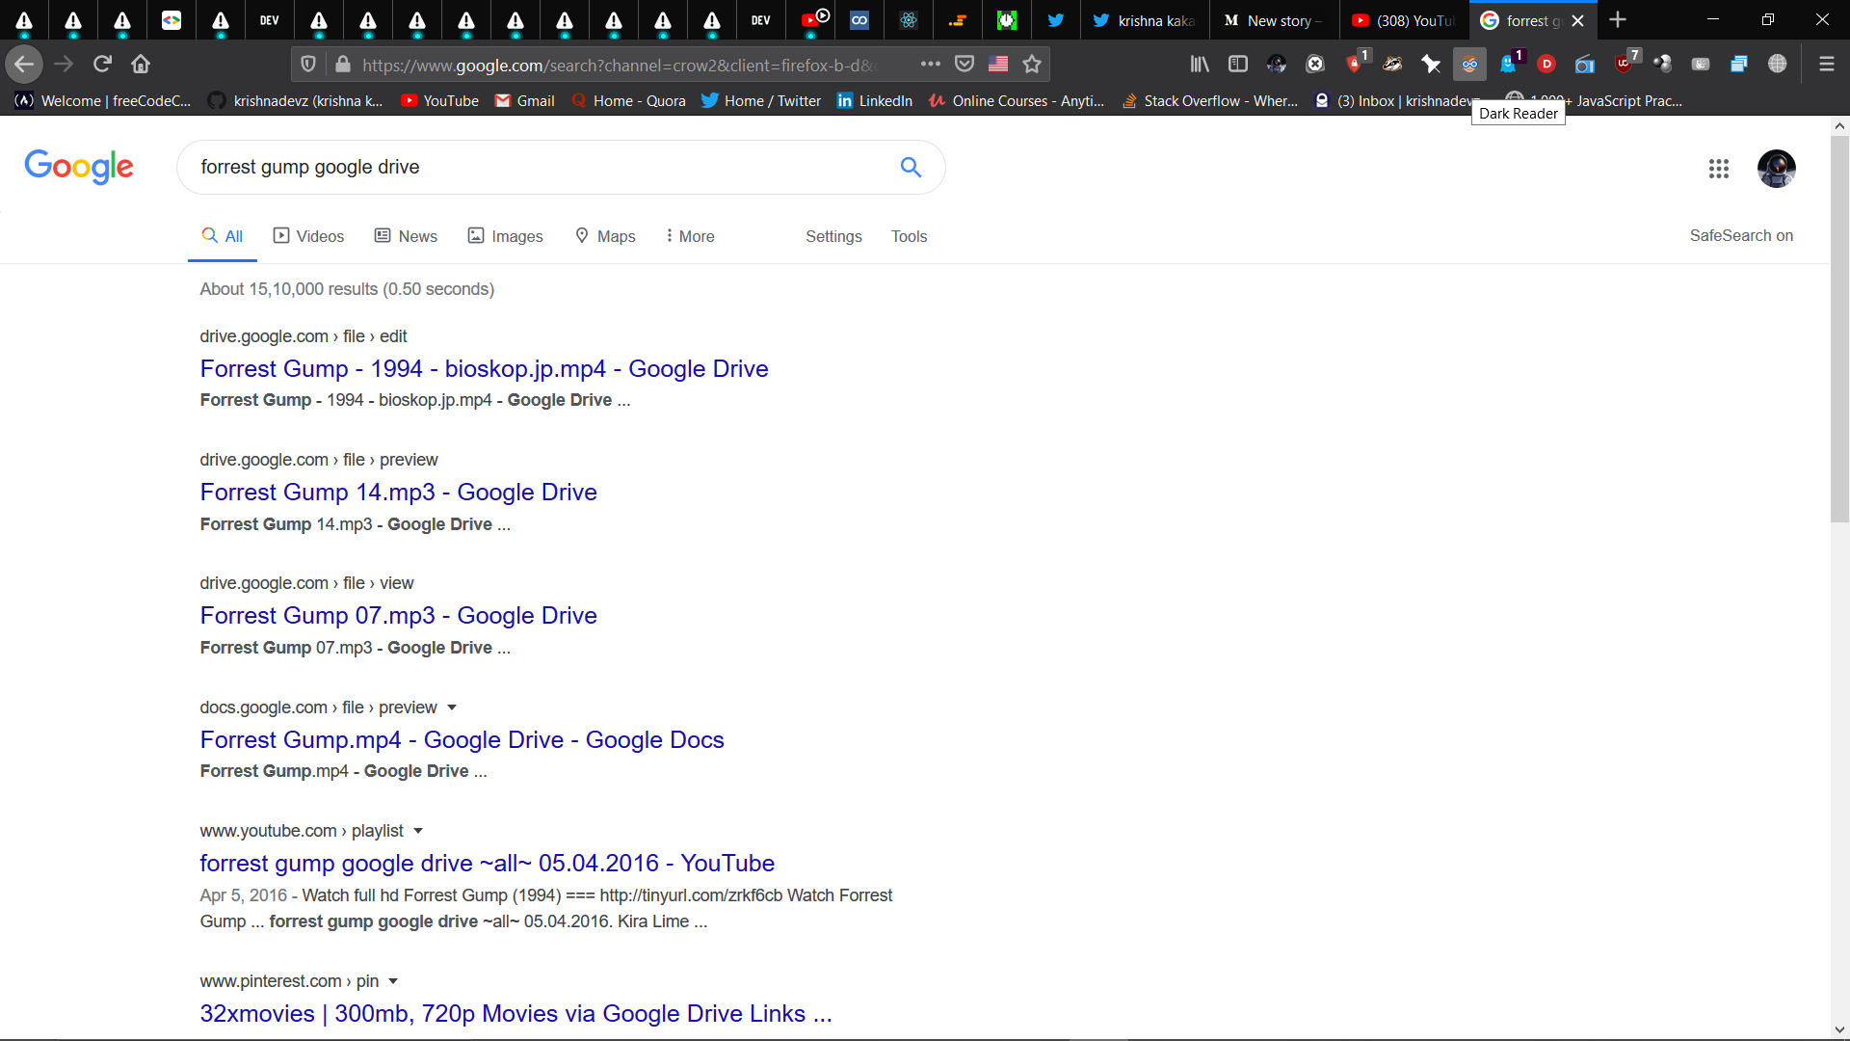The height and width of the screenshot is (1041, 1850).
Task: Open the krishnadevz GitHub bookmark
Action: pos(296,100)
